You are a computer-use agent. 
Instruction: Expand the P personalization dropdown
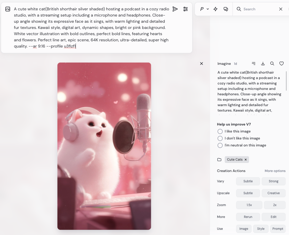point(204,9)
